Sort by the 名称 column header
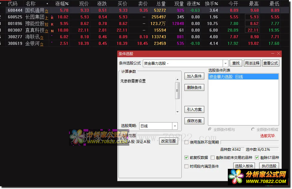Image resolution: width=292 pixels, height=189 pixels. (x=30, y=4)
